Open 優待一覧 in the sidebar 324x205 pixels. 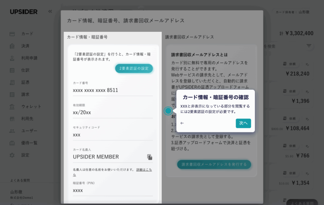pyautogui.click(x=29, y=143)
